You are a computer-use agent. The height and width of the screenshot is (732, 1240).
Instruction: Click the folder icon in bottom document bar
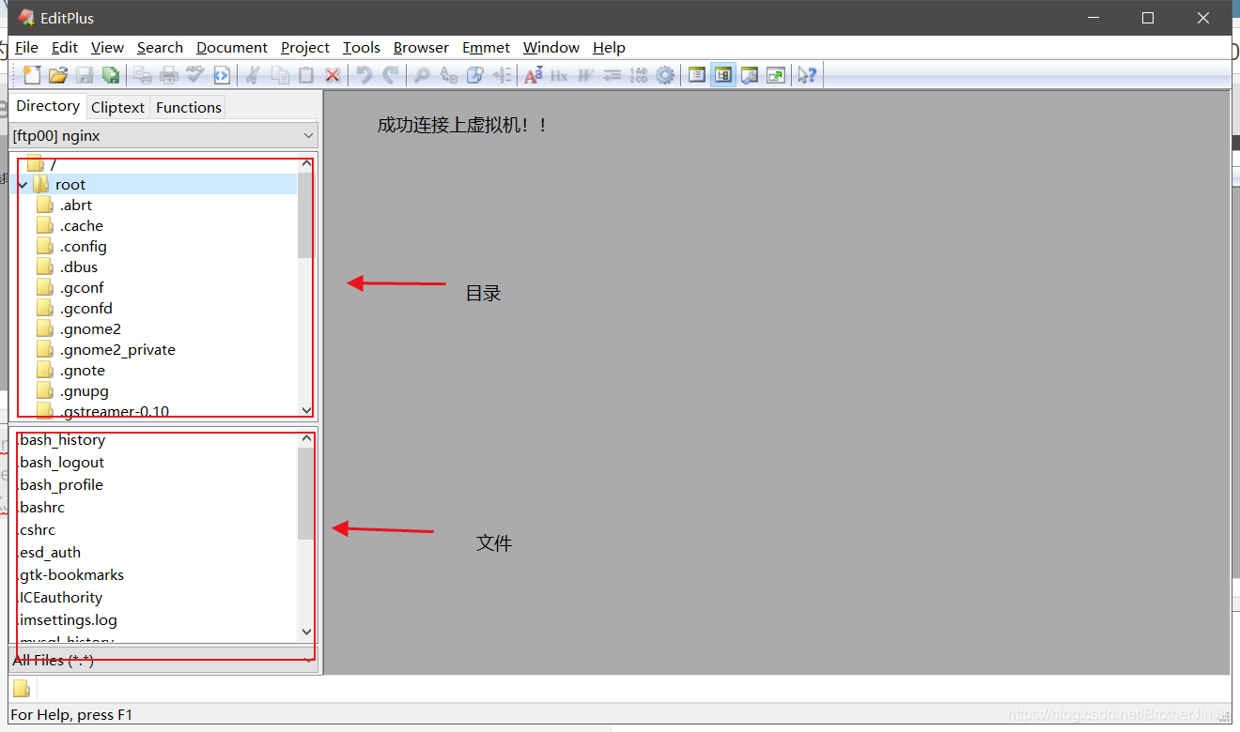coord(22,688)
